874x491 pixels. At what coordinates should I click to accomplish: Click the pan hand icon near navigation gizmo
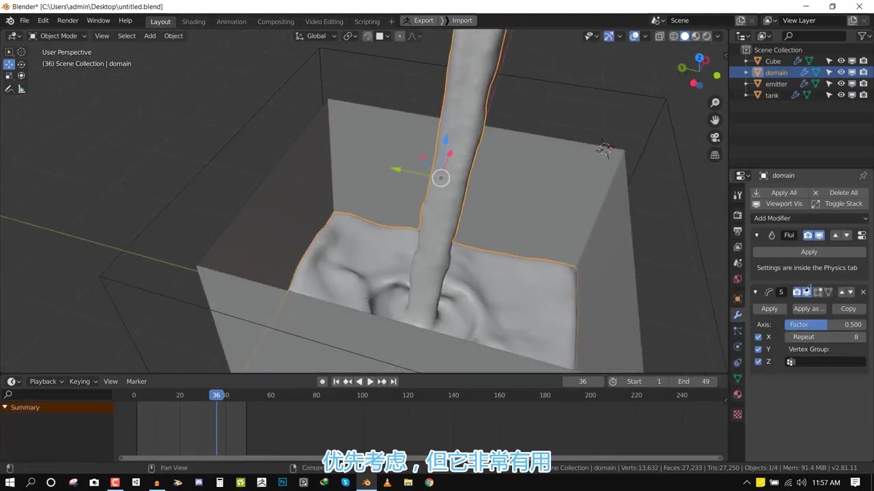click(715, 120)
